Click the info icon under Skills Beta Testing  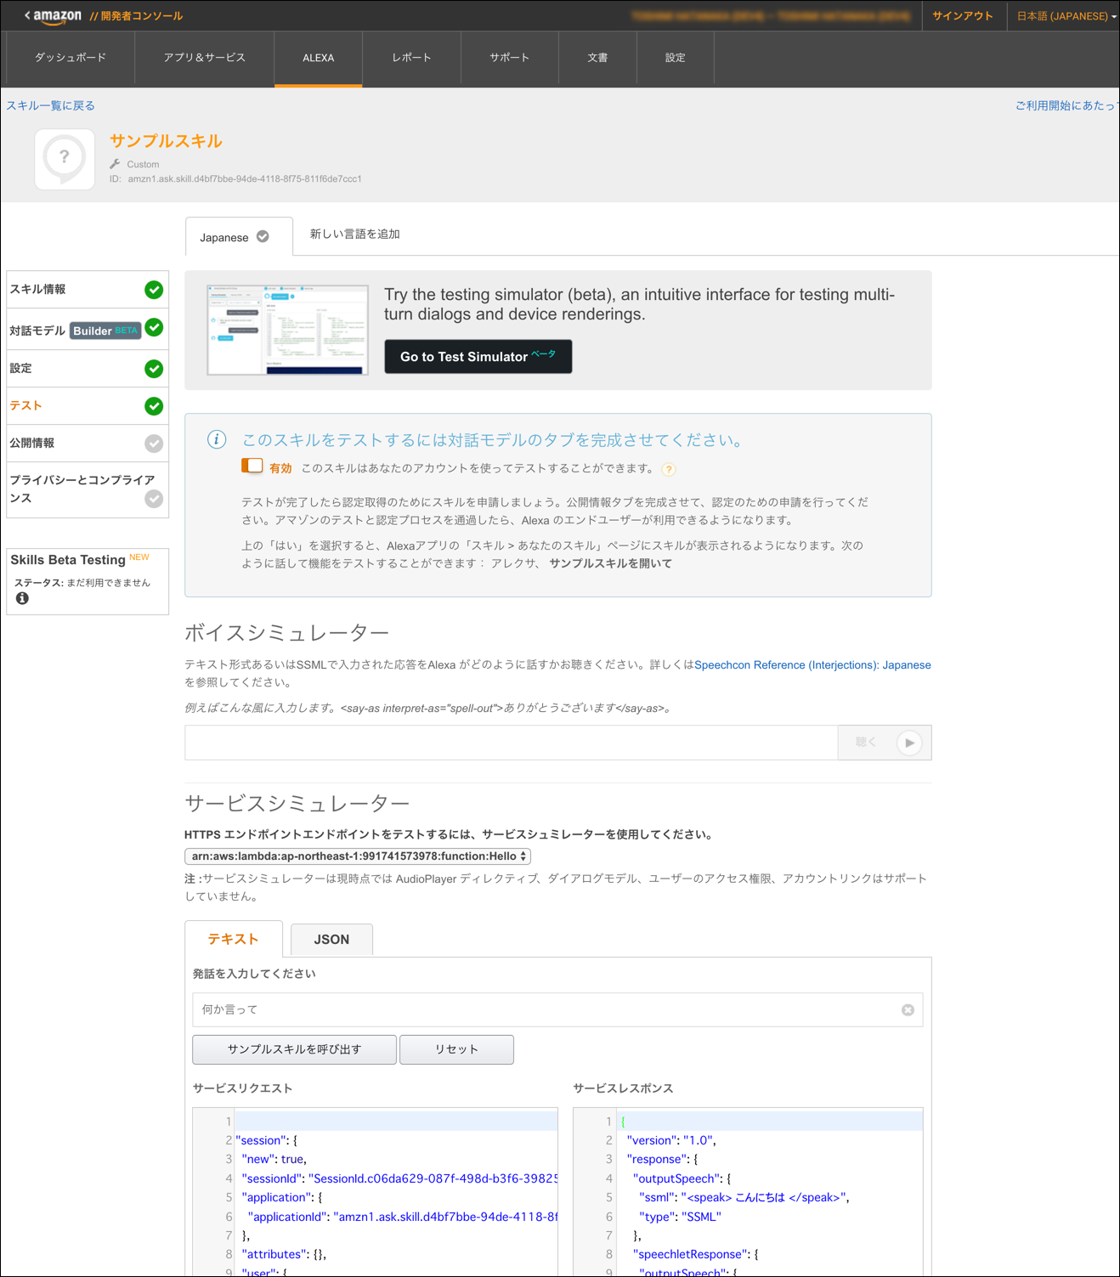pyautogui.click(x=22, y=597)
